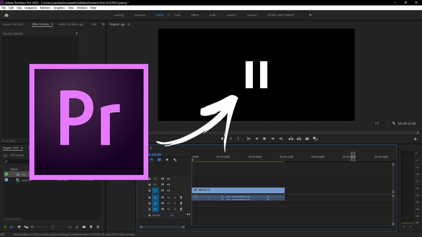Toggle V3 track output eye

168,179
